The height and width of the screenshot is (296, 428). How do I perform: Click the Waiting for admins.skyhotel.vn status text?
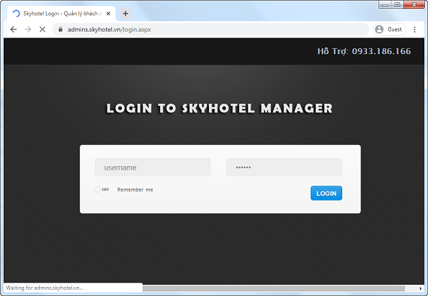click(x=44, y=288)
